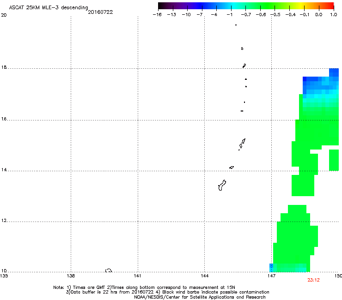Click the '-0.1' color bar label
Image resolution: width=342 pixels, height=300 pixels.
tap(305, 15)
